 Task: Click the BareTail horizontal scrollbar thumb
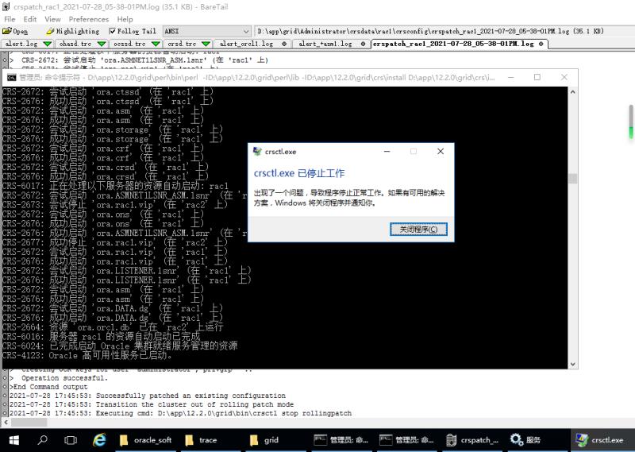coord(29,423)
